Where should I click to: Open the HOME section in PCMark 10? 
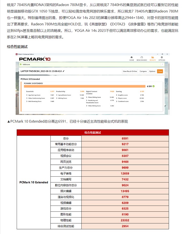131,59
